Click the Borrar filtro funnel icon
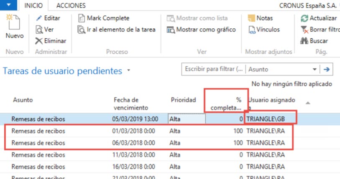340x179 pixels. click(x=304, y=30)
